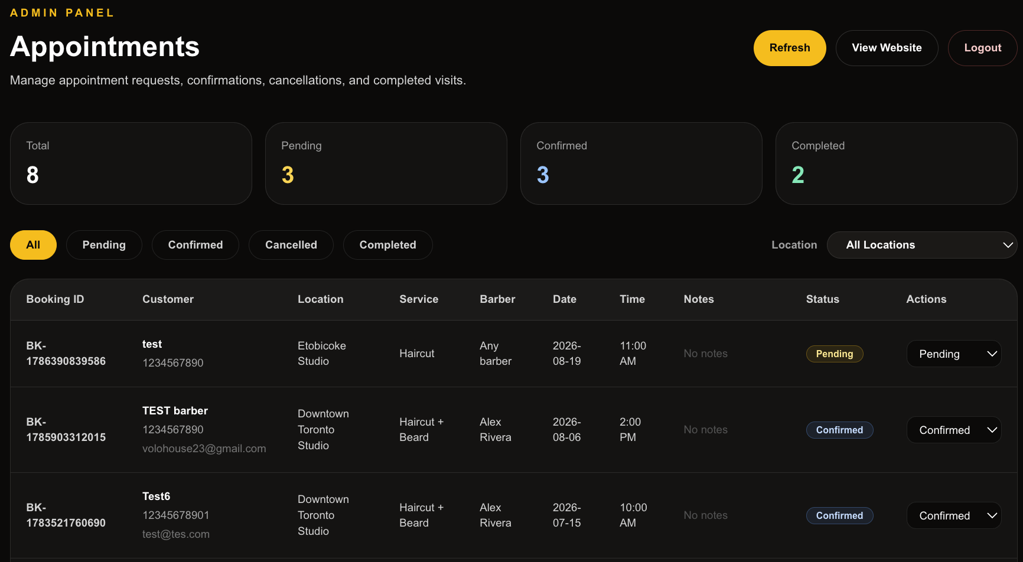Click Etobicoke Studio location cell
The image size is (1023, 562).
coord(322,354)
